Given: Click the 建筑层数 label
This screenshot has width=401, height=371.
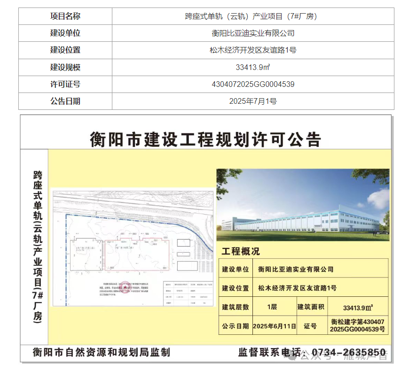Looking at the screenshot, I should (236, 307).
